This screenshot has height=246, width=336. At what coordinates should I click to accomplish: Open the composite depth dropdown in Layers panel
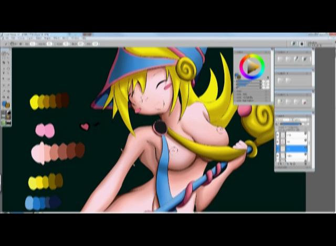pos(301,120)
